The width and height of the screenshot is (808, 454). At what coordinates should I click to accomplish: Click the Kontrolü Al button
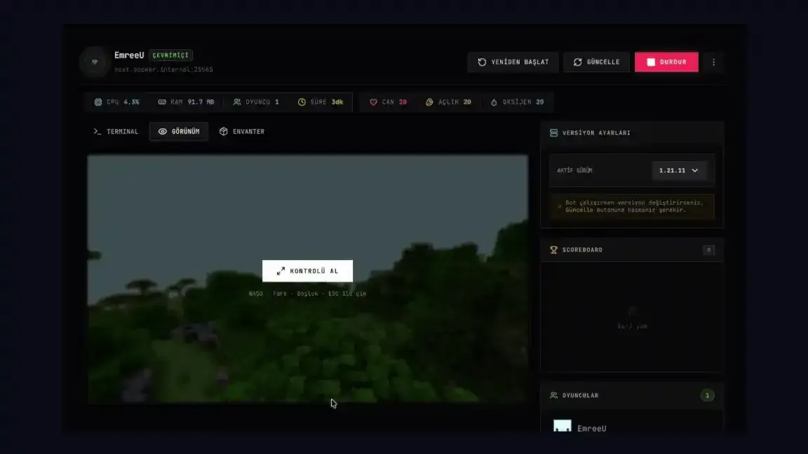point(308,270)
